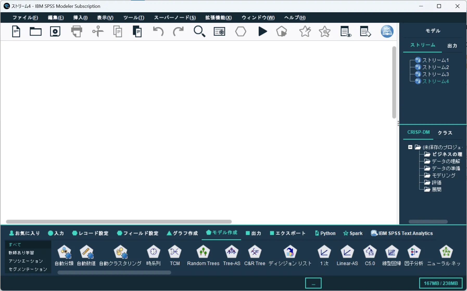
Task: Select the TCM modeling node
Action: click(175, 255)
